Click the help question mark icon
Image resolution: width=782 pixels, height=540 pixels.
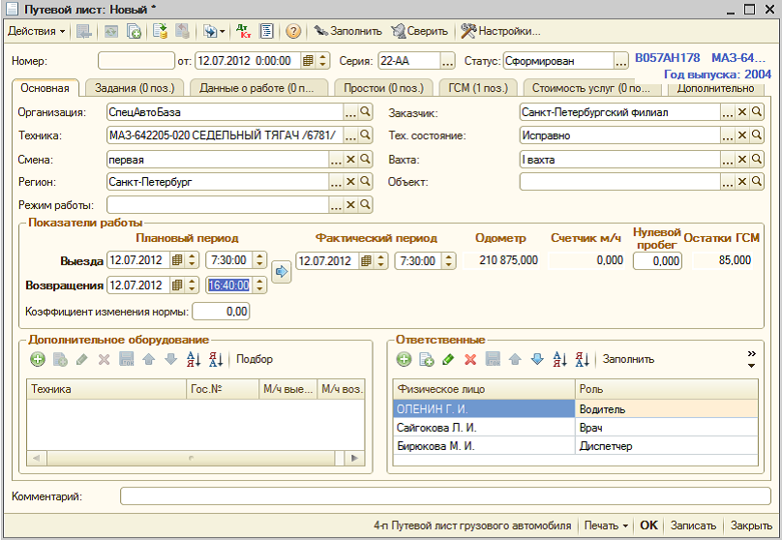(293, 31)
